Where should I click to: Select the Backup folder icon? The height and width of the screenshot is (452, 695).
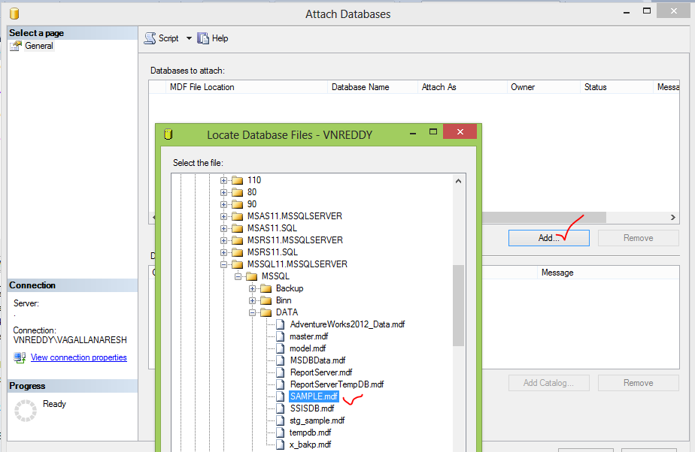pyautogui.click(x=266, y=288)
